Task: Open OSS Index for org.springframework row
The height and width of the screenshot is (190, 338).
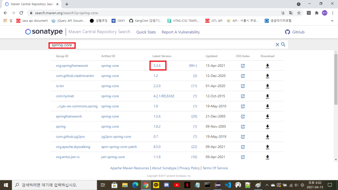Action: click(243, 66)
